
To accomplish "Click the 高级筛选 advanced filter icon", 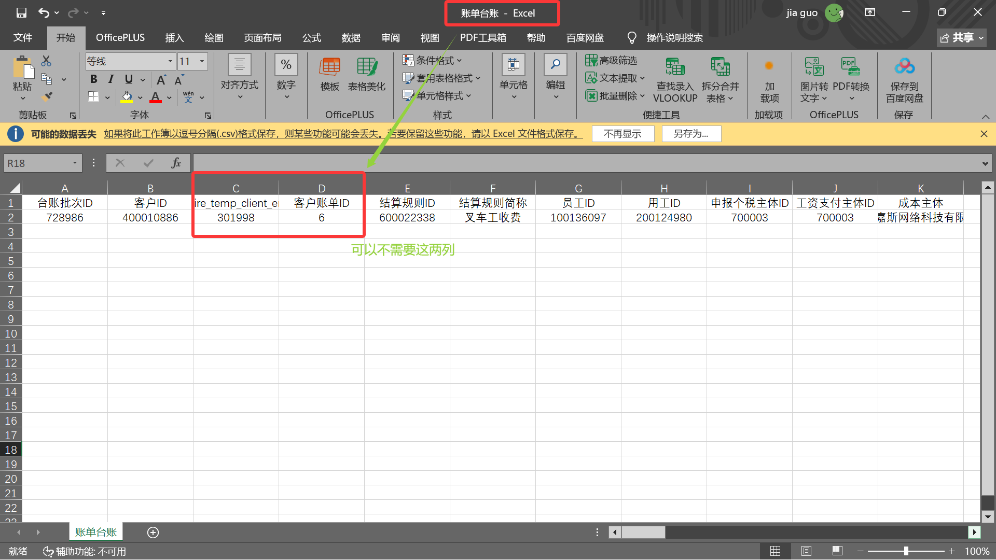I will coord(591,61).
